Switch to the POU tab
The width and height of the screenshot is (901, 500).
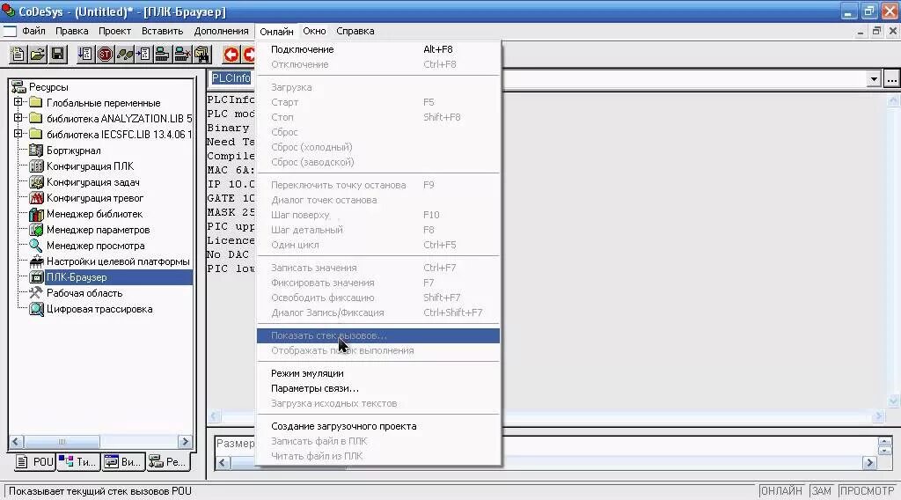pos(34,461)
